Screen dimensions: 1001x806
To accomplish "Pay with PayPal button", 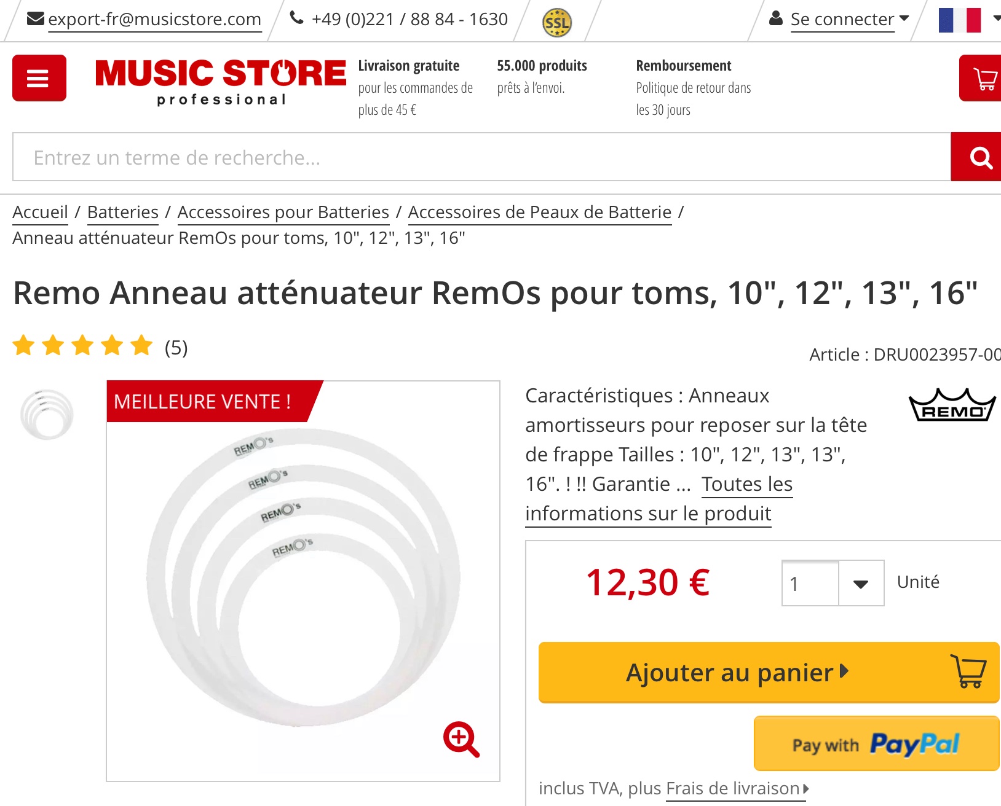I will (x=876, y=743).
